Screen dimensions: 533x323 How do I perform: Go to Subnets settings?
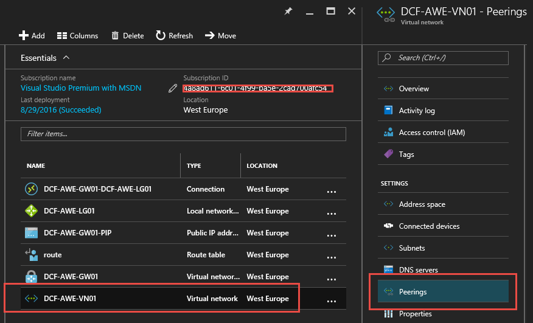point(412,248)
